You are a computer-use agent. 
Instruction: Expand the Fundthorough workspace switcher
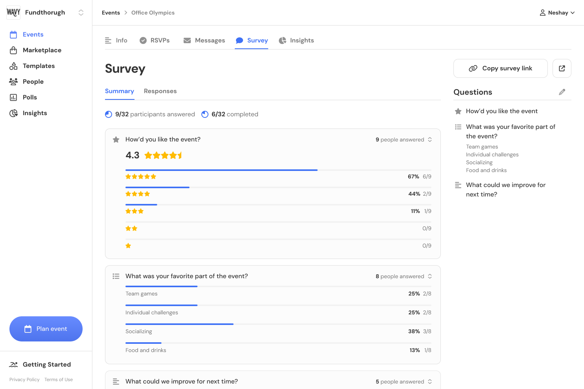tap(81, 13)
